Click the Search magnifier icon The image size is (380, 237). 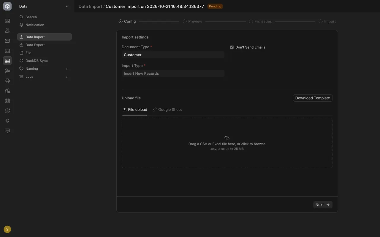click(21, 17)
